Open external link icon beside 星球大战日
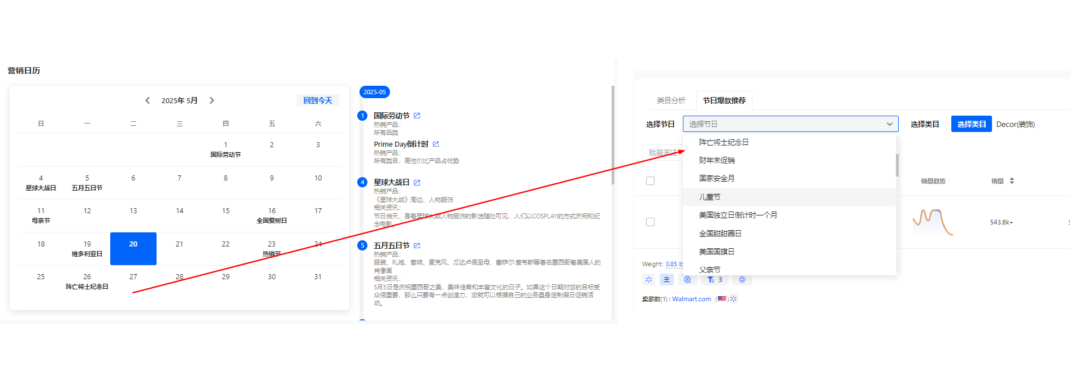Screen dimensions: 1070x383 coord(417,183)
